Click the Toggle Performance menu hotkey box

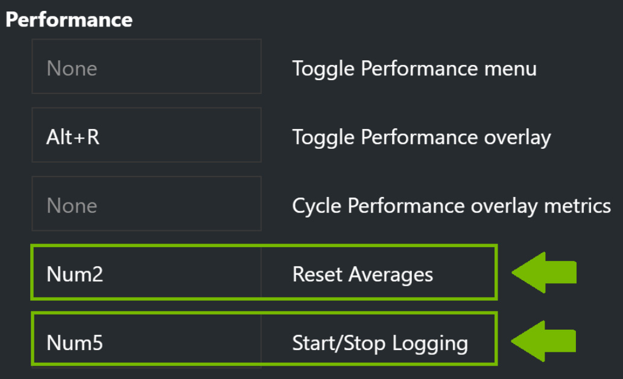coord(146,67)
